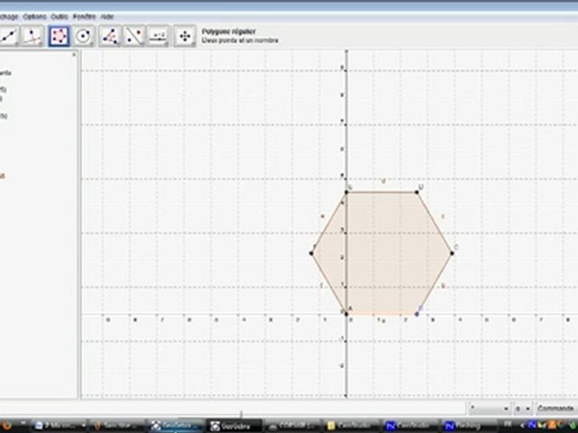Select the regular polygon tool
The height and width of the screenshot is (433, 578).
coord(59,36)
